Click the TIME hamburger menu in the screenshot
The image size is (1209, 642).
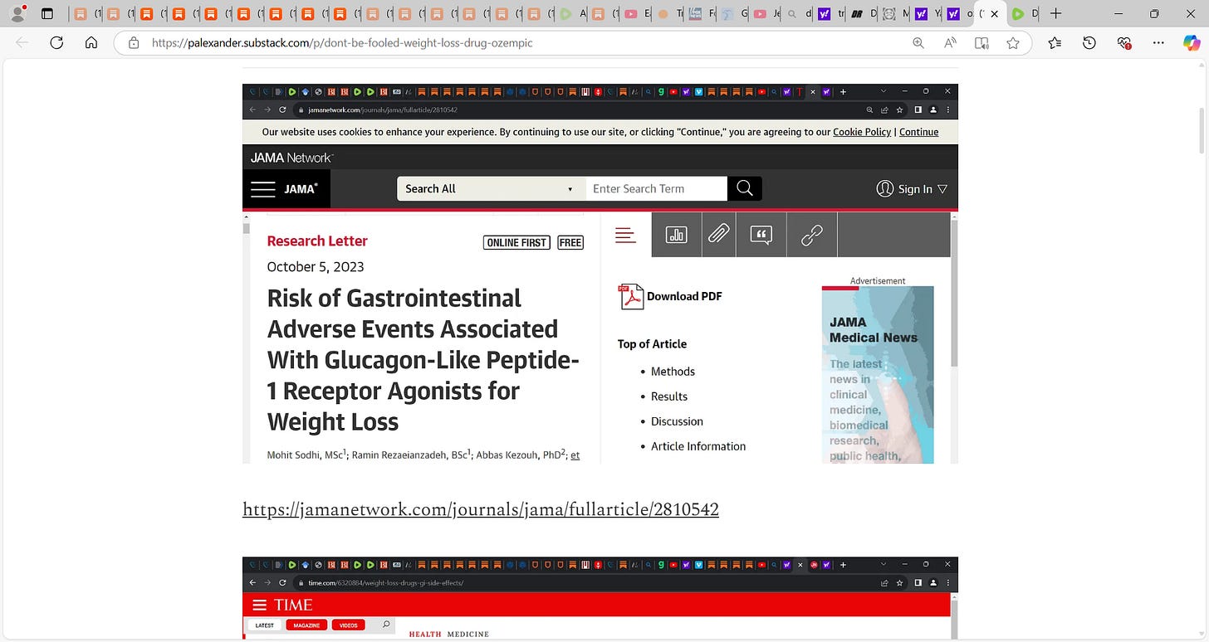click(x=260, y=605)
